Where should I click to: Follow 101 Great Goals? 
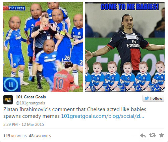pyautogui.click(x=153, y=98)
